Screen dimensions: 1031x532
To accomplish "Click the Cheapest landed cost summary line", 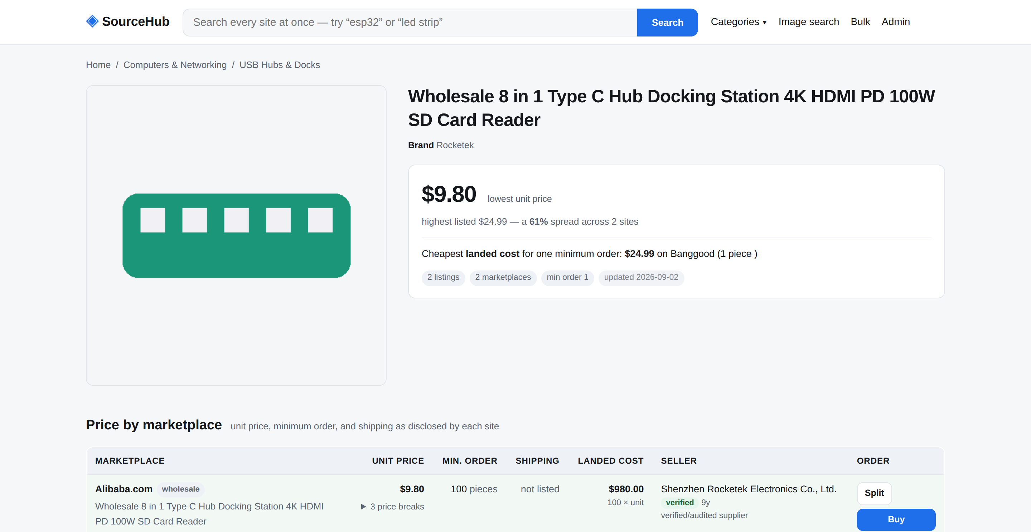I will click(x=590, y=254).
